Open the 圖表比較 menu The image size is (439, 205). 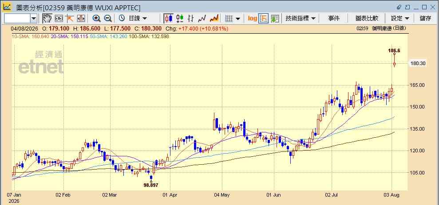click(367, 19)
